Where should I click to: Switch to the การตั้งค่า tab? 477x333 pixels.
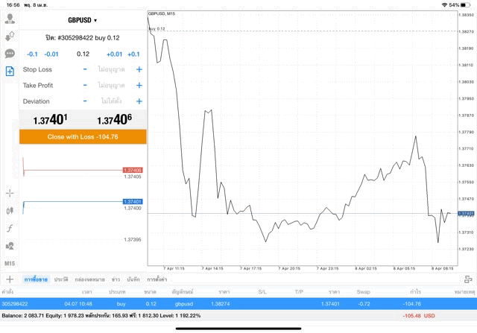[157, 279]
